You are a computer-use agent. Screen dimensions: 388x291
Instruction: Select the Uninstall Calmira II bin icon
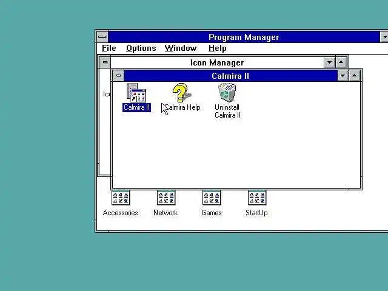pos(227,93)
